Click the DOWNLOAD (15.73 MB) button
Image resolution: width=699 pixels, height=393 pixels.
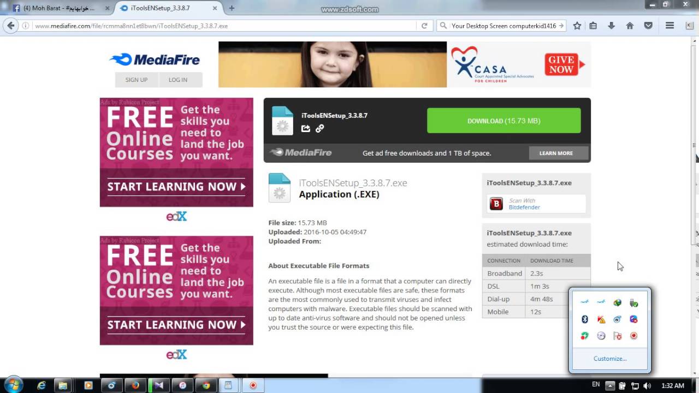click(503, 121)
